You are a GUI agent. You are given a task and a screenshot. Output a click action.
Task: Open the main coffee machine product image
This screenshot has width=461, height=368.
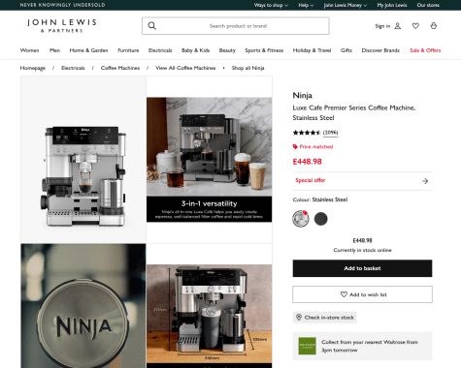[x=83, y=160]
